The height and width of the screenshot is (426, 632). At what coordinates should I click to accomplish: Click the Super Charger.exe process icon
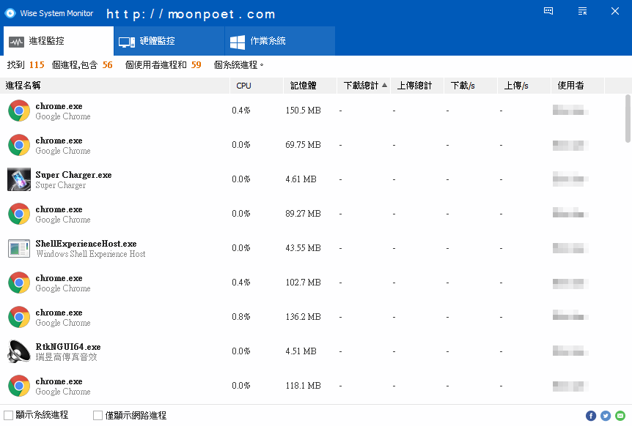tap(18, 179)
